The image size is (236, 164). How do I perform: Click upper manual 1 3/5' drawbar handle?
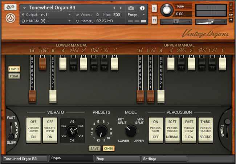point(202,64)
